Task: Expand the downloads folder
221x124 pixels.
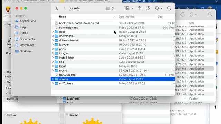Action: click(53, 36)
